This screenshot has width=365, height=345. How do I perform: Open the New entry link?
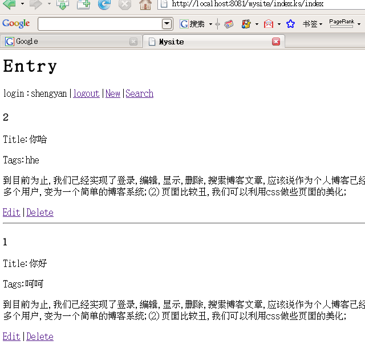113,93
